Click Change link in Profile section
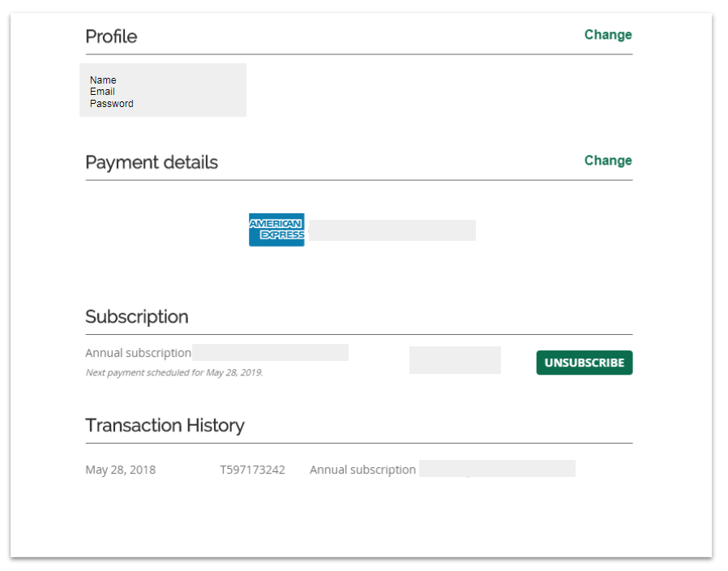 click(x=608, y=35)
